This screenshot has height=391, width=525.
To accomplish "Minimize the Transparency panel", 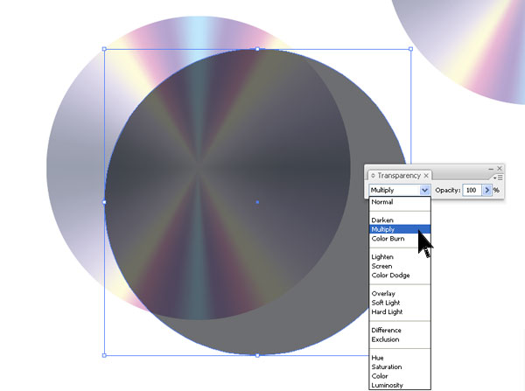I will point(491,169).
